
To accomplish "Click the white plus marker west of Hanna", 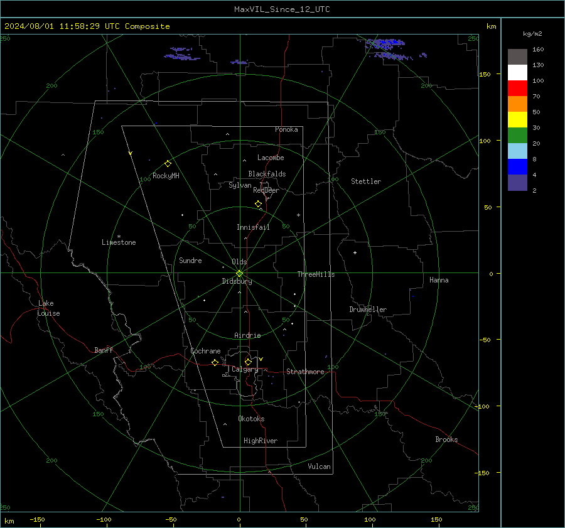I will point(355,252).
